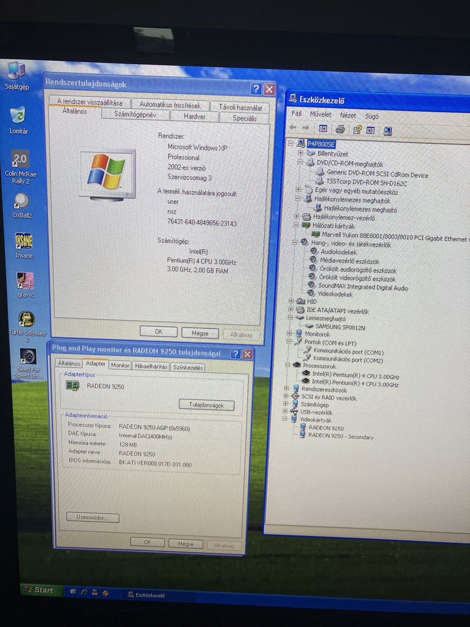
Task: Click the Windows XP logo monitor image
Action: [108, 174]
